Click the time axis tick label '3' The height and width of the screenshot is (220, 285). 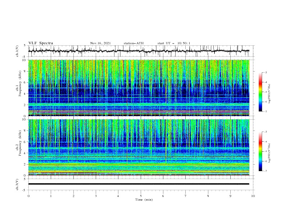click(x=96, y=196)
